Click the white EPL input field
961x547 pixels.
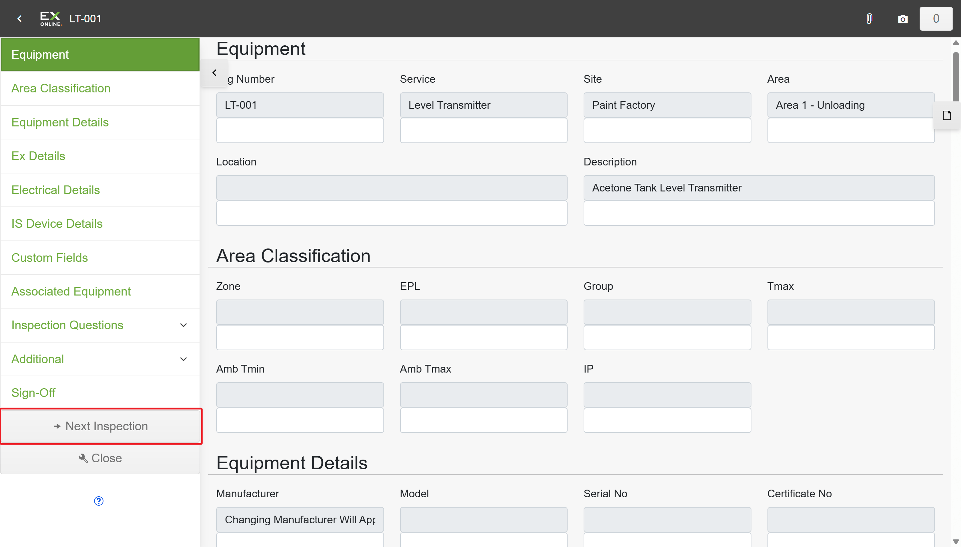pos(484,337)
